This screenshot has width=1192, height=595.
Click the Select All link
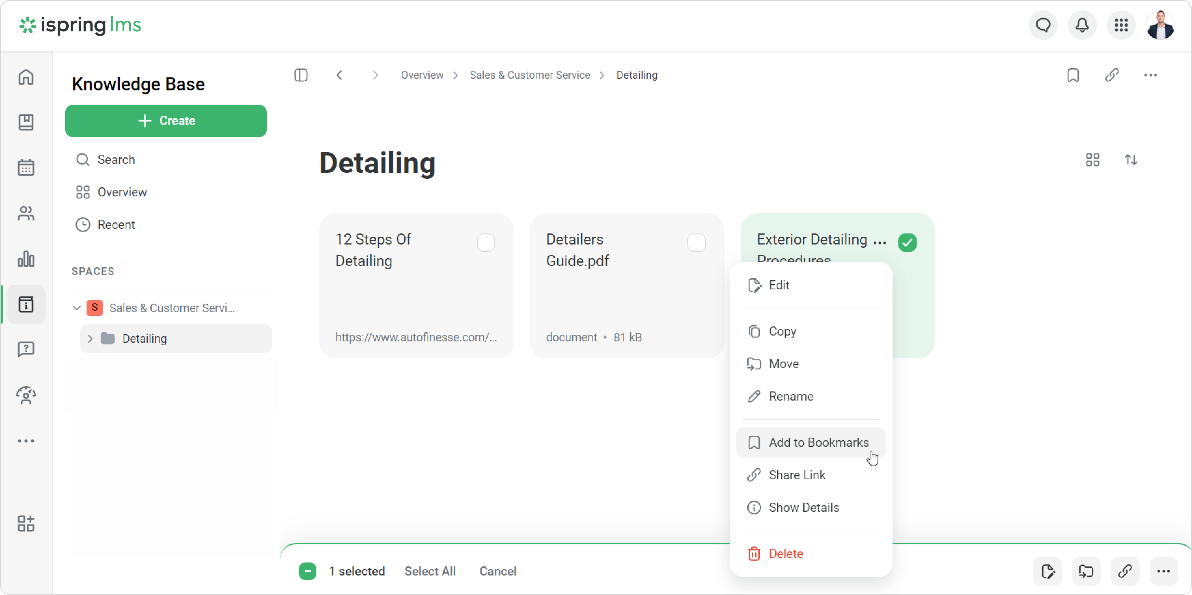429,571
